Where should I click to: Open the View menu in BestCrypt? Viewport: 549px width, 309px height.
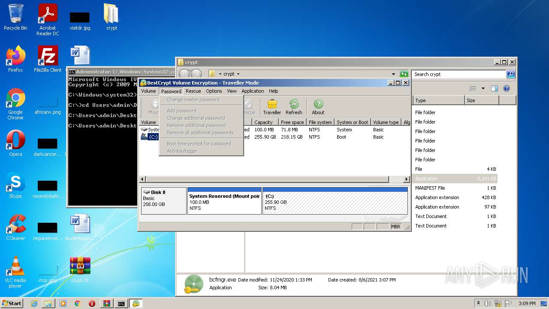tap(232, 91)
